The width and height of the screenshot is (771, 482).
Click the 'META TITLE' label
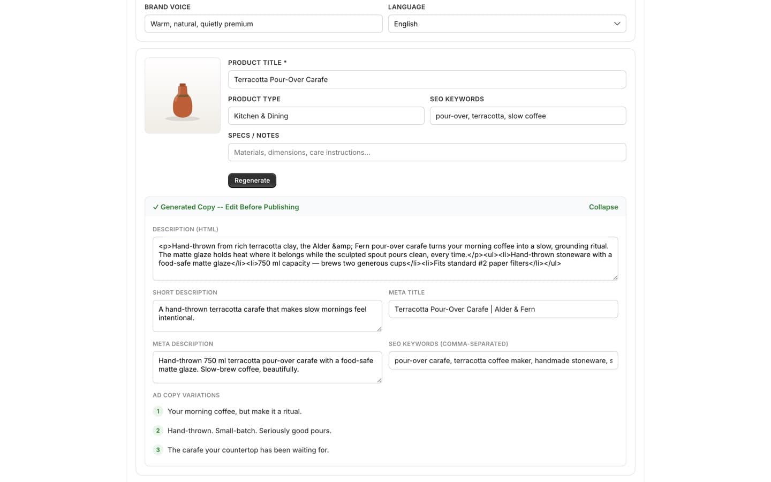[x=406, y=292]
